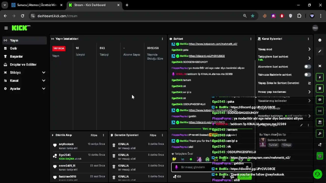Viewport: 326px width, 183px height.
Task: Toggle the broadcast signal widget in the right sidebar
Action: (320, 111)
